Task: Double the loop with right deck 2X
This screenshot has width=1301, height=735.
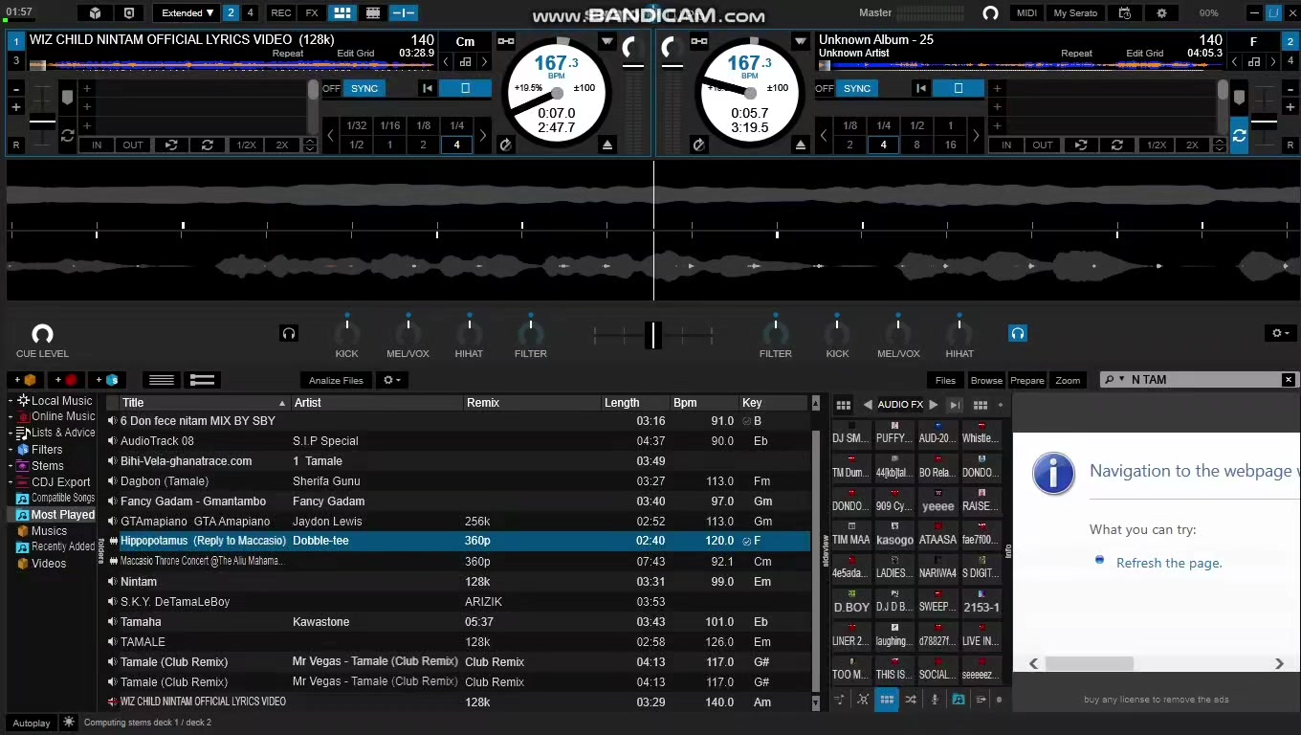Action: (x=1192, y=145)
